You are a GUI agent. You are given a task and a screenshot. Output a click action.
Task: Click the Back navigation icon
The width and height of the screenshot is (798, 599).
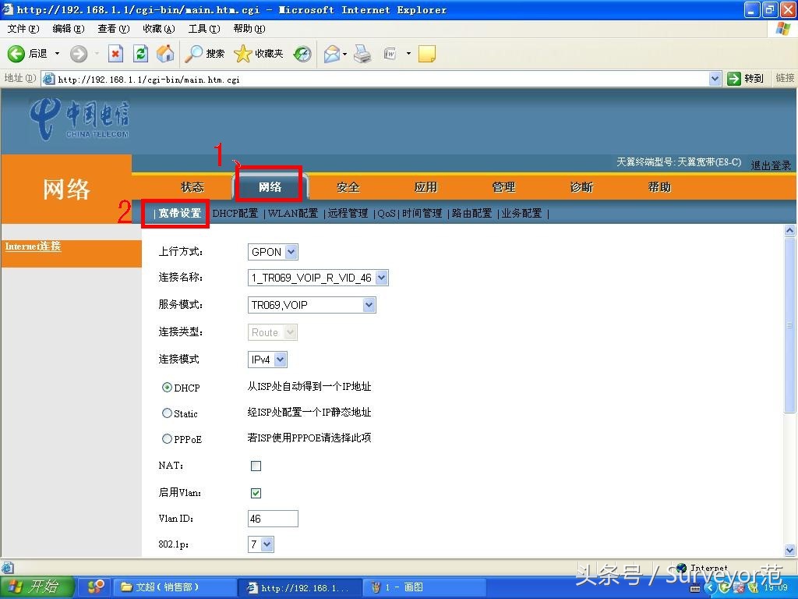(x=17, y=54)
